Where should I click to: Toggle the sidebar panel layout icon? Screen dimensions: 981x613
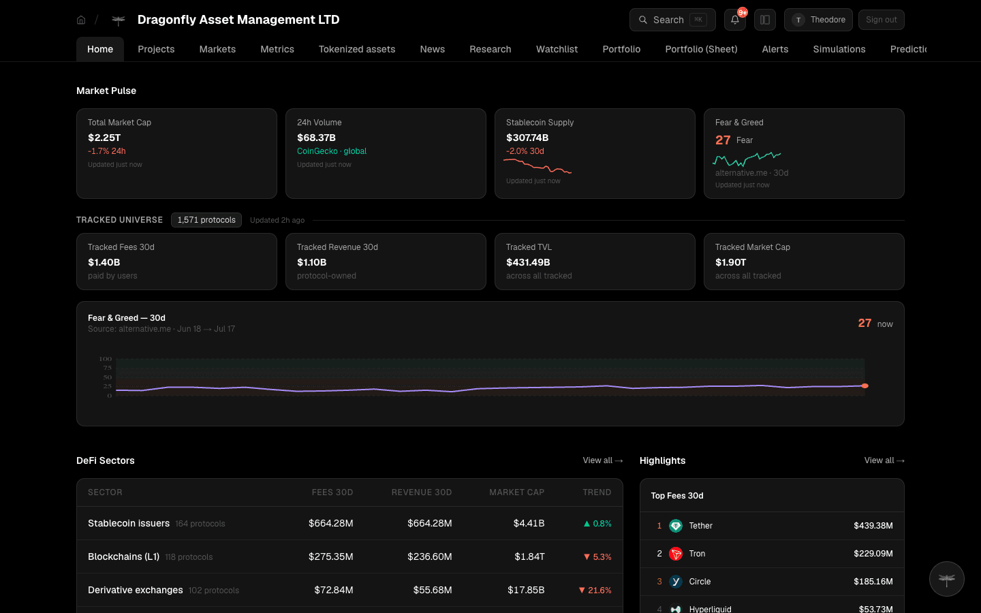(x=765, y=20)
